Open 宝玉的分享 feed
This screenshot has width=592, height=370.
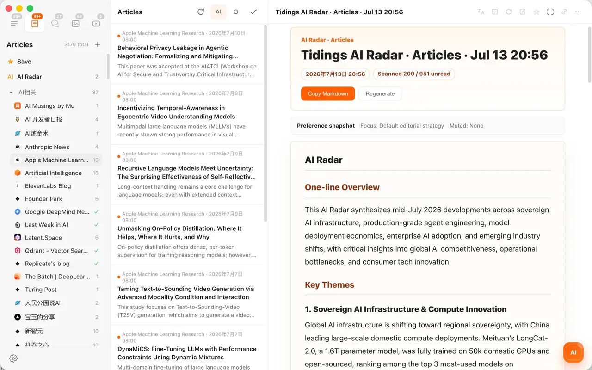coord(56,317)
